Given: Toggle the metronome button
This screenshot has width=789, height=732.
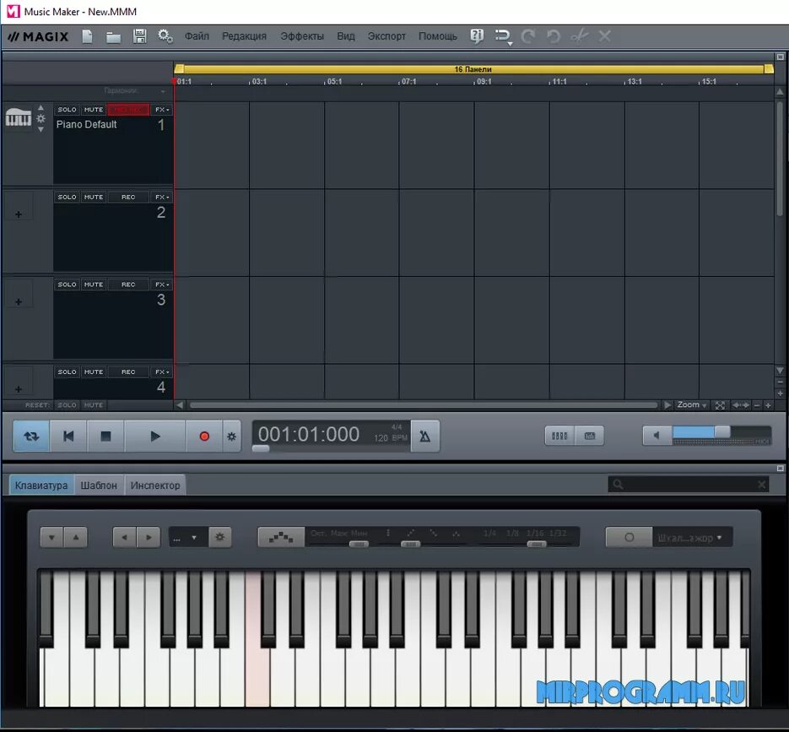Looking at the screenshot, I should (425, 436).
